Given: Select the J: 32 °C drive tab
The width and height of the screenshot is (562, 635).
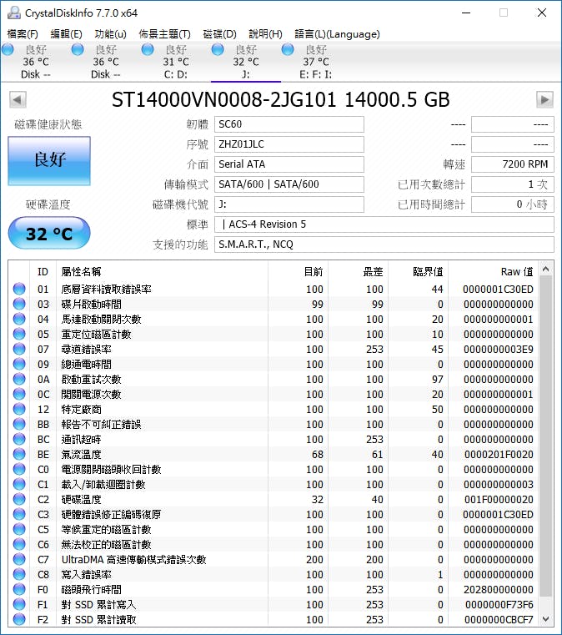Looking at the screenshot, I should tap(246, 62).
